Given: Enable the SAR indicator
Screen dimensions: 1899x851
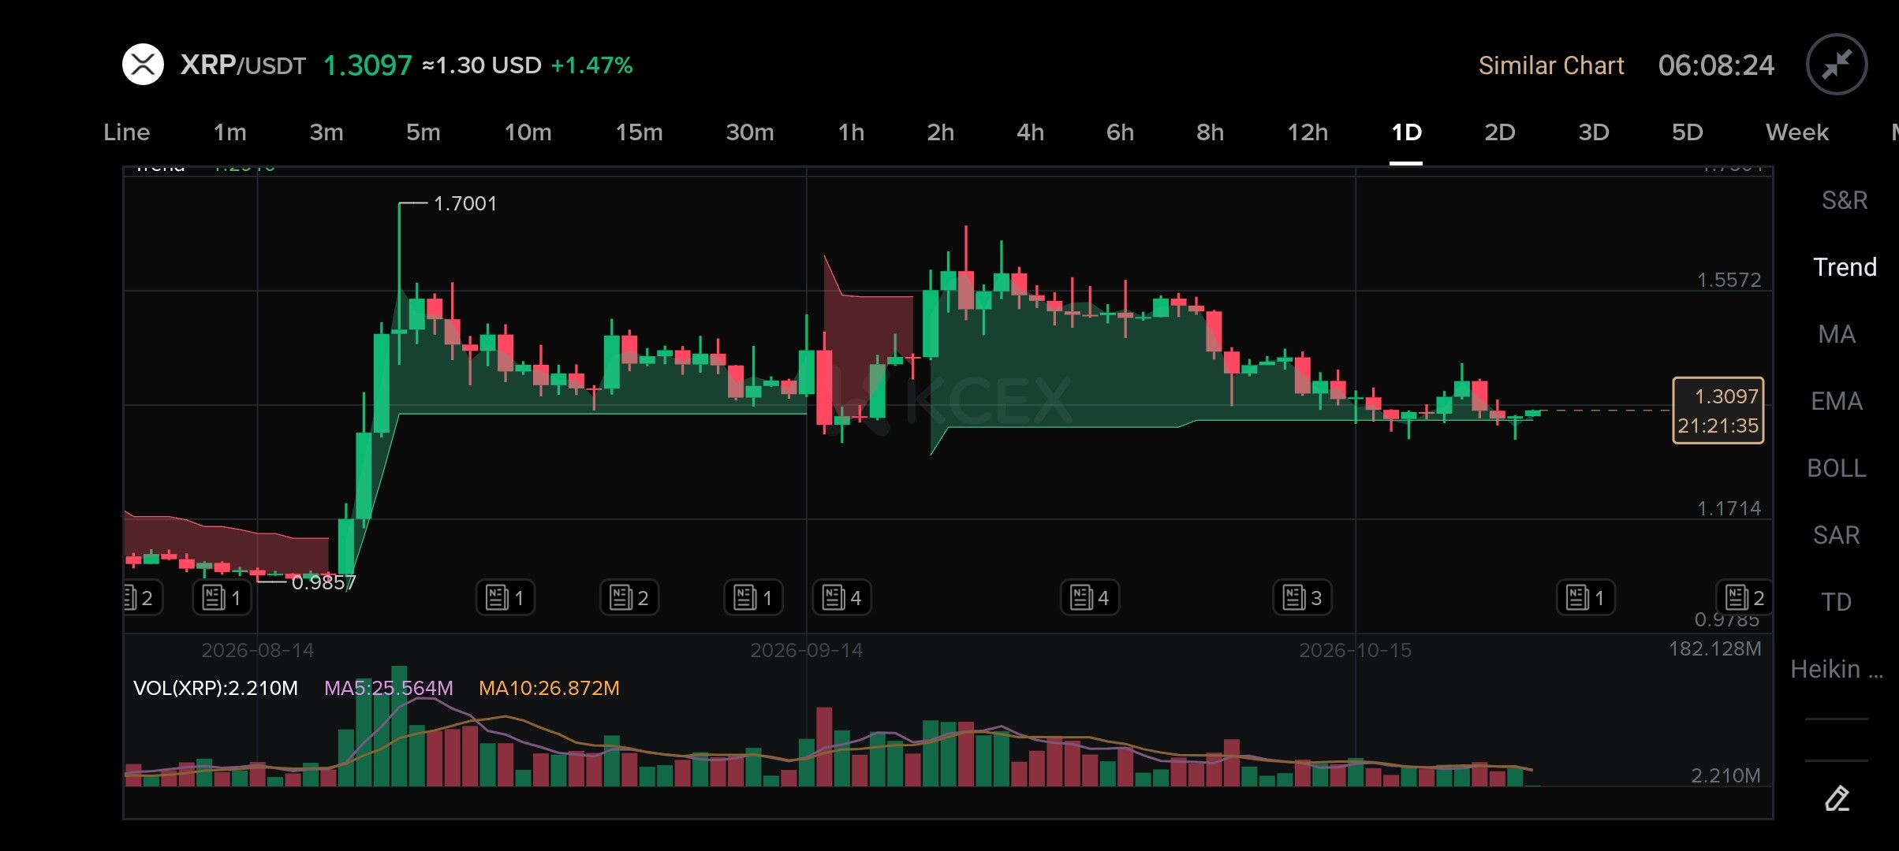Looking at the screenshot, I should click(x=1837, y=535).
